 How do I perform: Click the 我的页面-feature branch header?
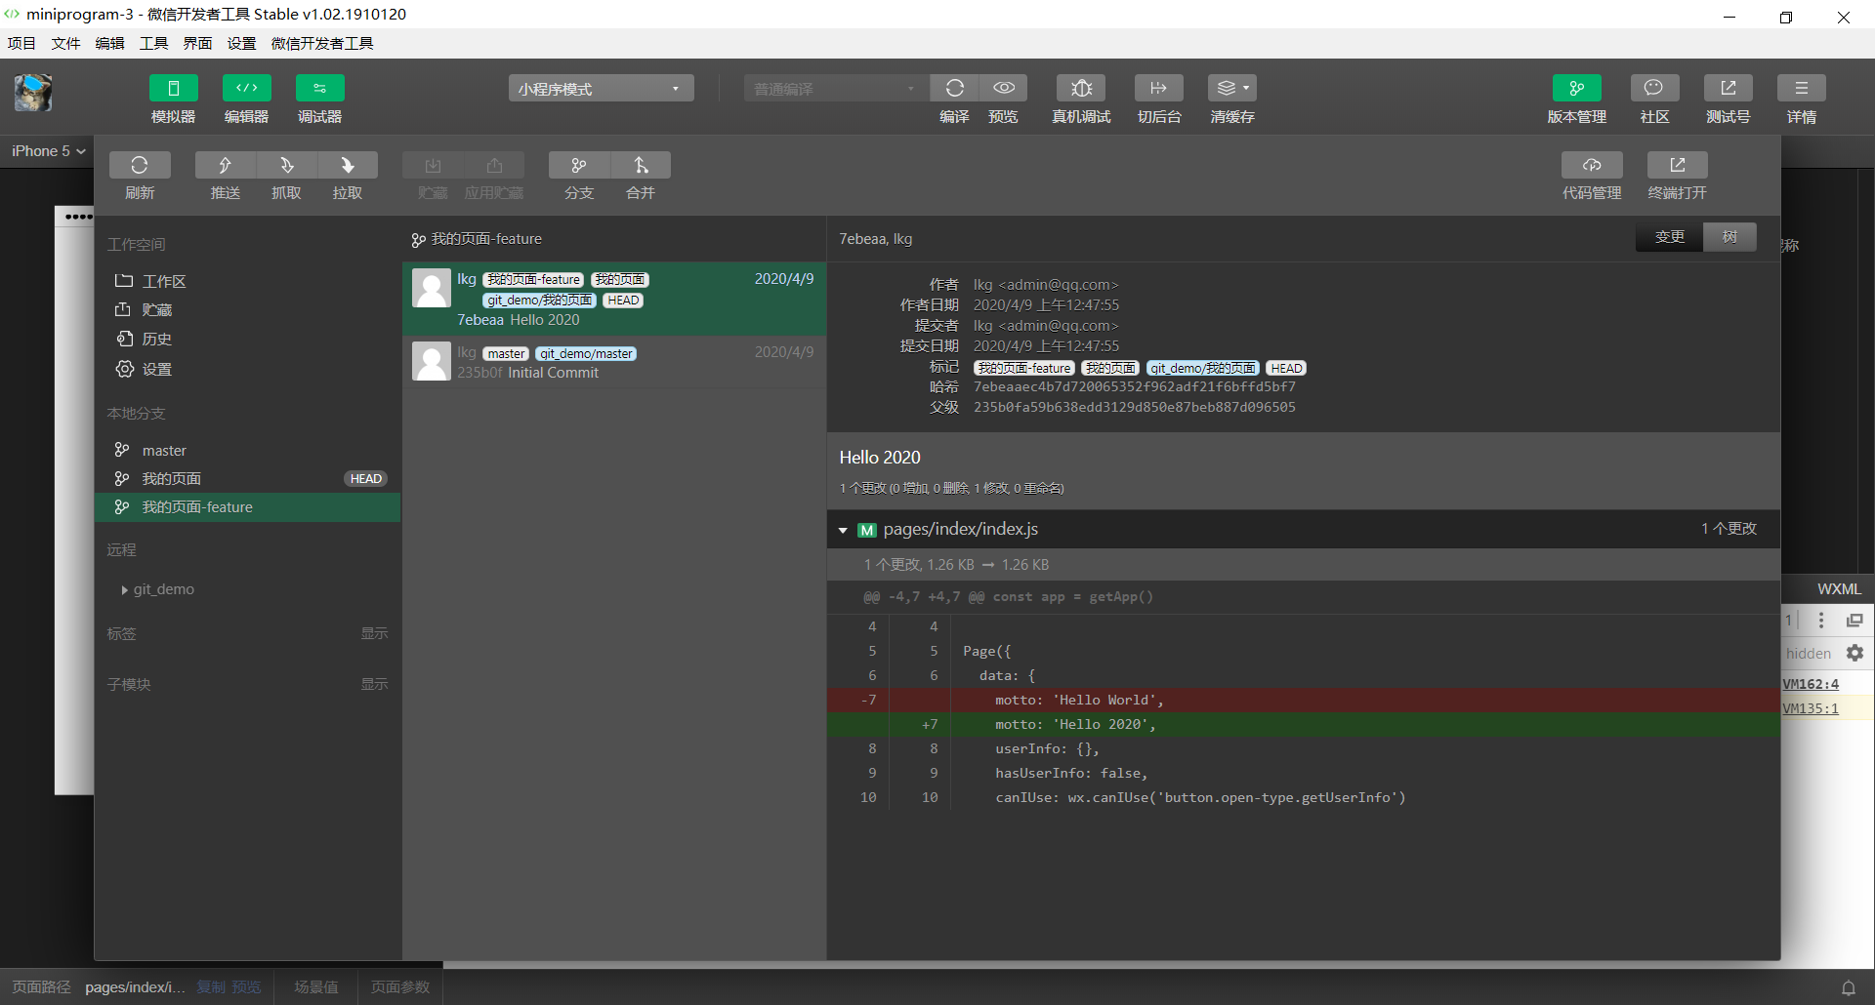(x=477, y=239)
